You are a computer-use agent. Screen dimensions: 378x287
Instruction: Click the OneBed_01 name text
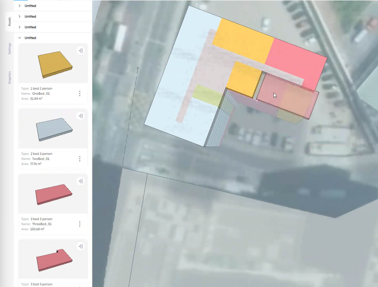point(41,94)
